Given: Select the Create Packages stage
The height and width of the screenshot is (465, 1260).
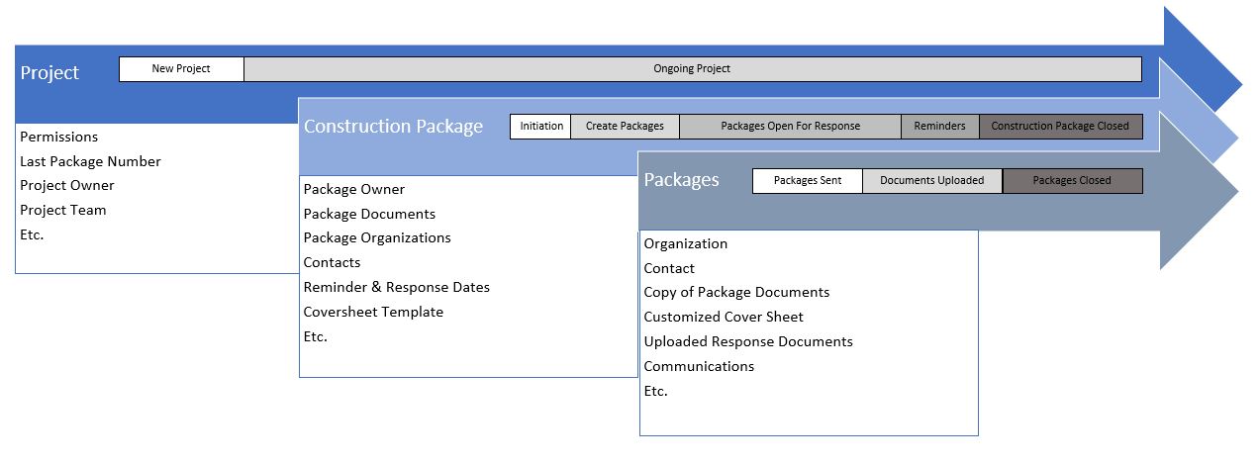Looking at the screenshot, I should click(625, 127).
